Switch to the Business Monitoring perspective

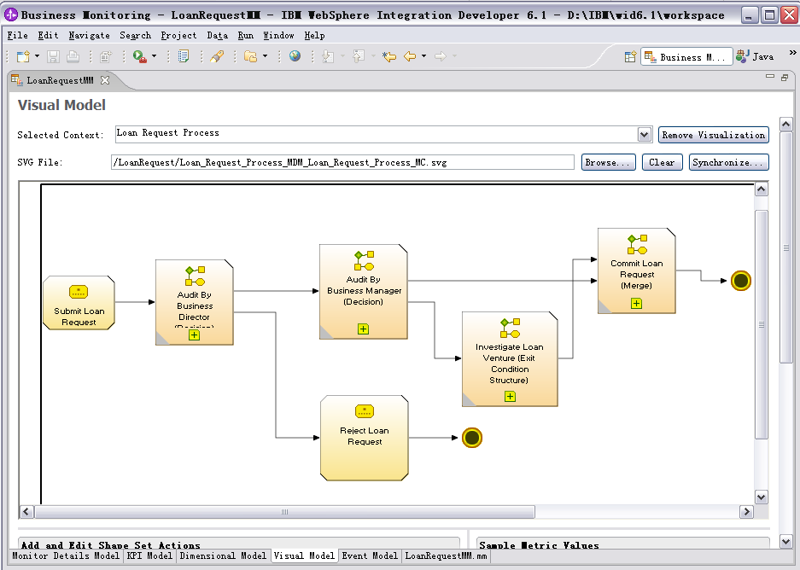[686, 57]
